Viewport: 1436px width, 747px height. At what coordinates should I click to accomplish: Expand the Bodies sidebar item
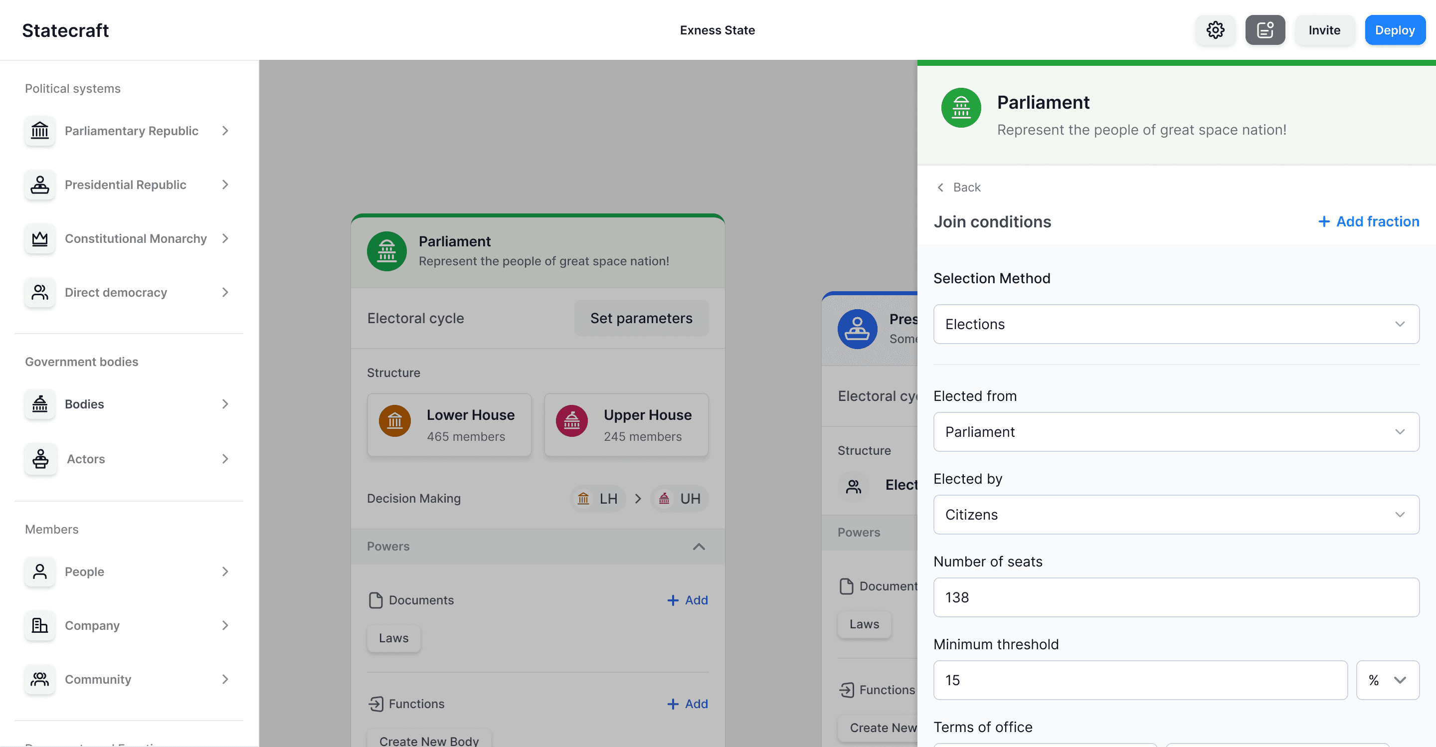pyautogui.click(x=225, y=404)
